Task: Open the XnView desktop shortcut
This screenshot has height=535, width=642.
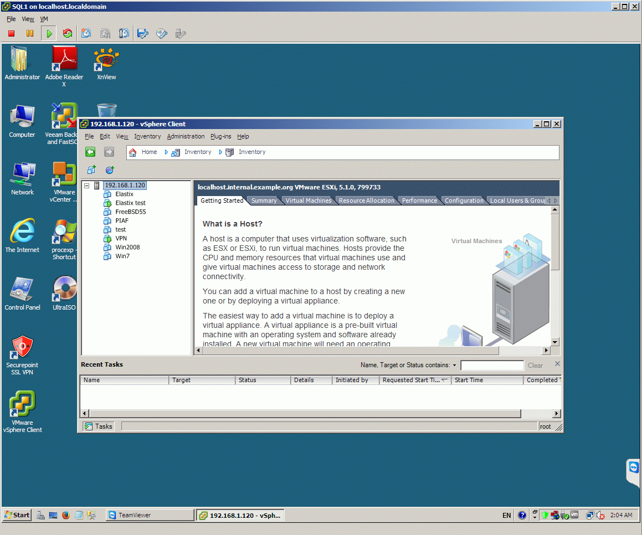Action: click(106, 64)
